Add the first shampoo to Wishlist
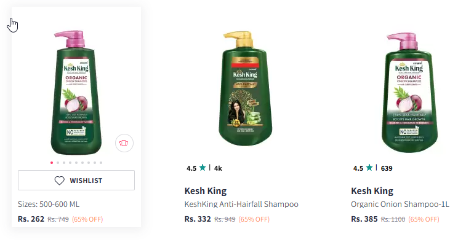The height and width of the screenshot is (245, 466). pos(76,181)
